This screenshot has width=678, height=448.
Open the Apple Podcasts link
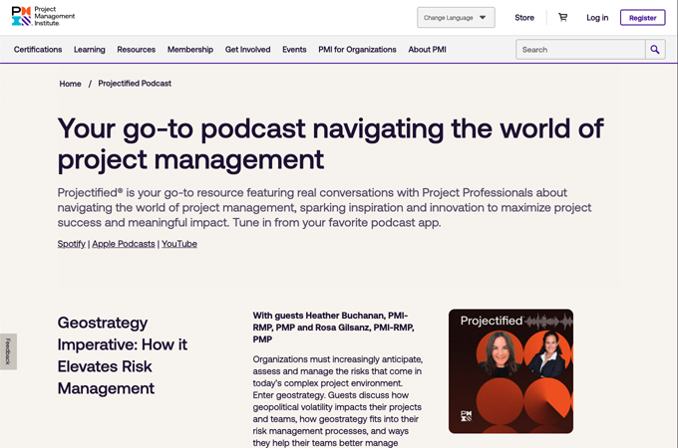pyautogui.click(x=124, y=244)
